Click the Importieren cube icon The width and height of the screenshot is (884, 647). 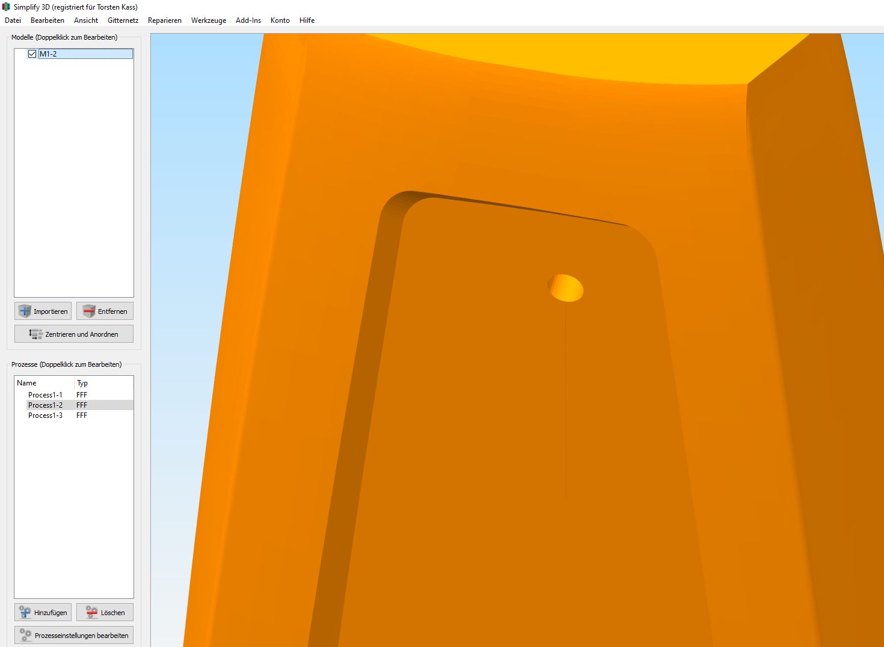(25, 311)
